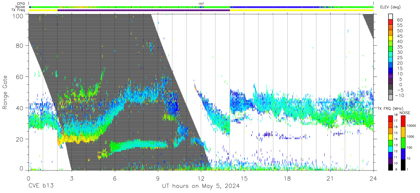Click the orange segment of NOISE colorbar
420x193 pixels.
coord(403,132)
